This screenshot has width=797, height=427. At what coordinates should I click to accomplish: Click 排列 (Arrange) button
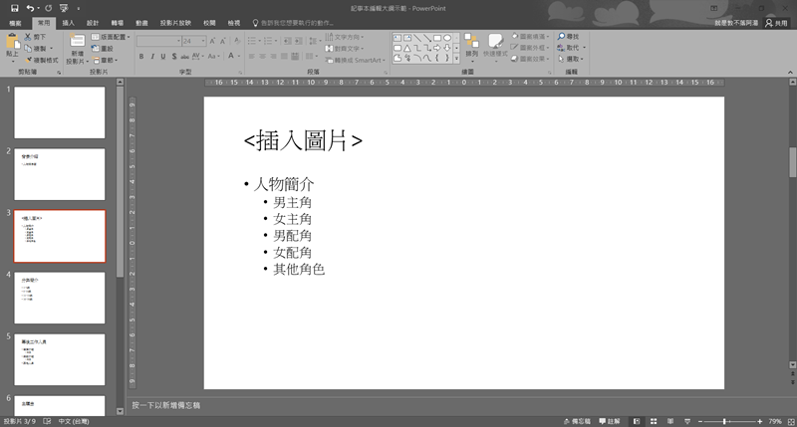[x=471, y=47]
